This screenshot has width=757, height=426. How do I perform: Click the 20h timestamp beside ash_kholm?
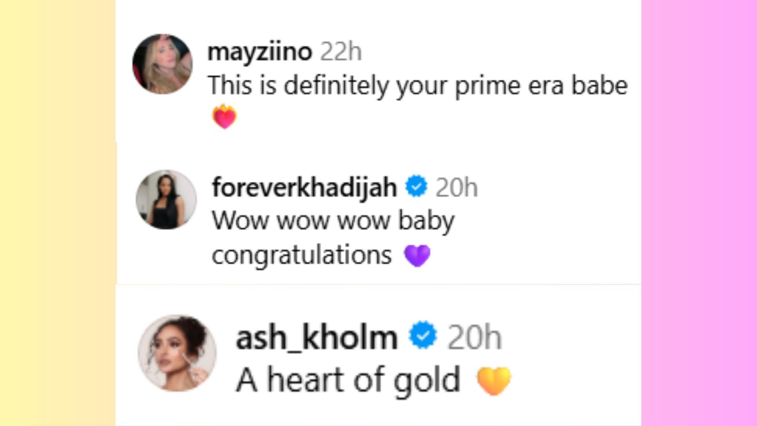[x=474, y=338]
